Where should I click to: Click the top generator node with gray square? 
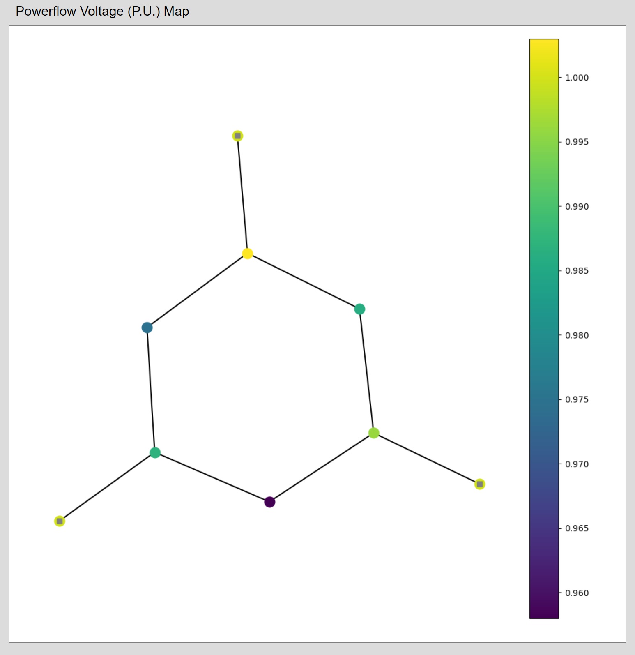[237, 136]
